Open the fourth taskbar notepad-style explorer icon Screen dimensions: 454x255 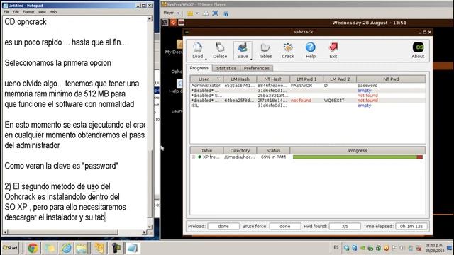83,248
